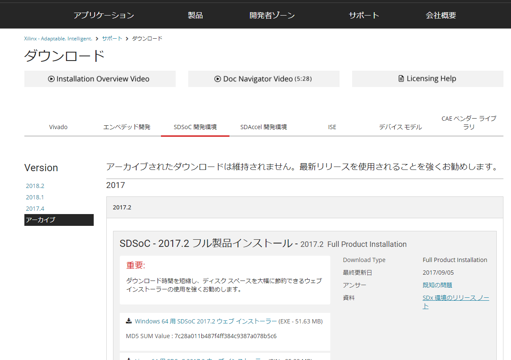Image resolution: width=511 pixels, height=360 pixels.
Task: Choose version 2018.2 in sidebar
Action: [35, 186]
